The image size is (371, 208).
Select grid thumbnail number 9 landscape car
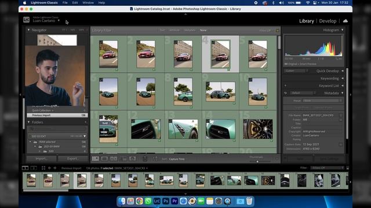click(x=220, y=92)
